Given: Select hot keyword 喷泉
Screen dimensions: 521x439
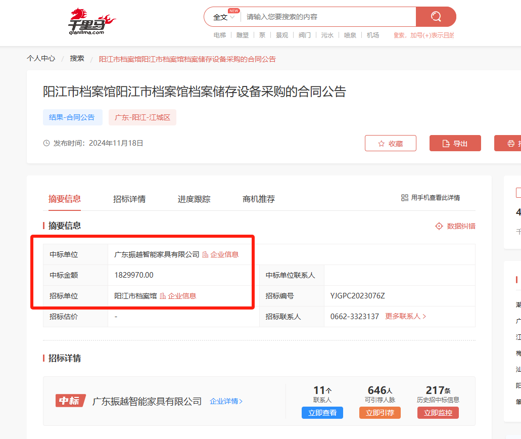Looking at the screenshot, I should point(350,35).
